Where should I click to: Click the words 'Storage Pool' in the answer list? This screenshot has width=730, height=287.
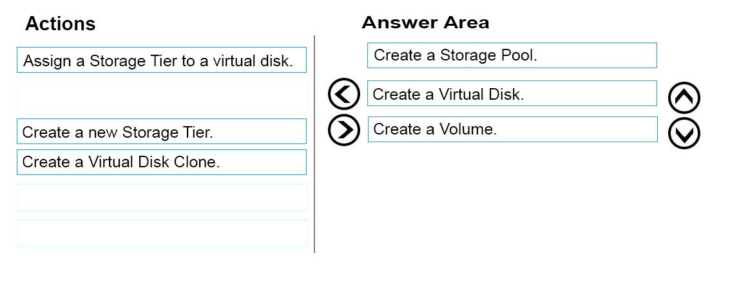[x=488, y=55]
